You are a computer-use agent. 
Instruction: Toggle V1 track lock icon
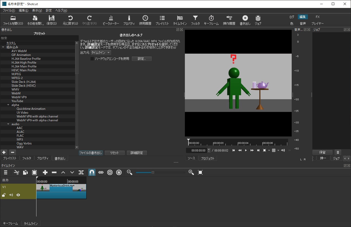(4, 195)
